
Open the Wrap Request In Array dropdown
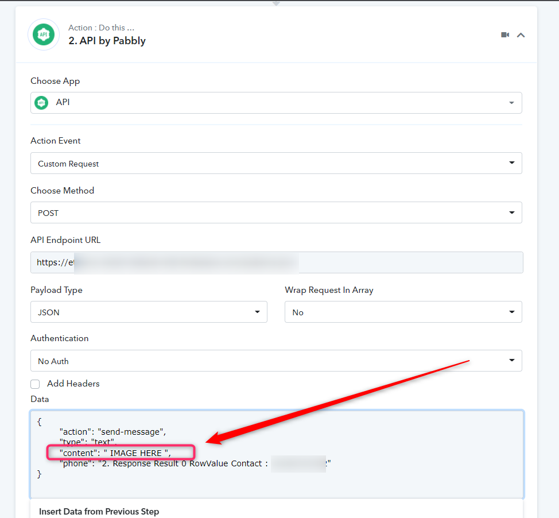[x=403, y=312]
